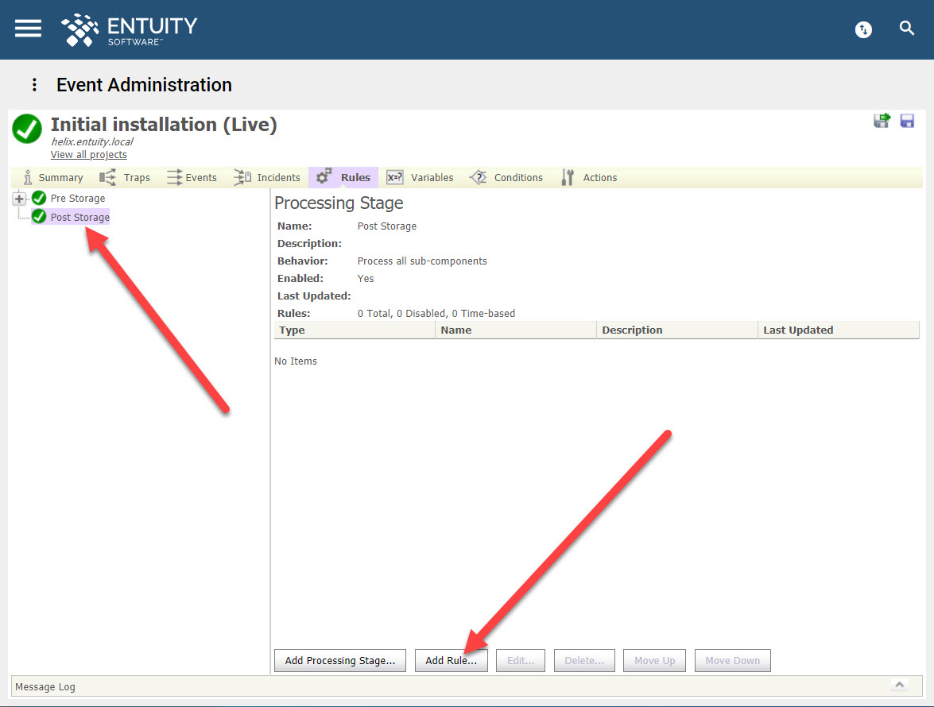Click the green check beside Pre Storage
This screenshot has height=707, width=934.
click(38, 198)
